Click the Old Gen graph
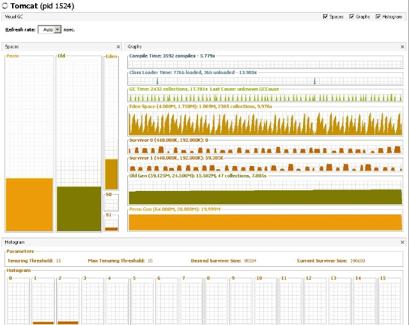The image size is (409, 325). 265,192
